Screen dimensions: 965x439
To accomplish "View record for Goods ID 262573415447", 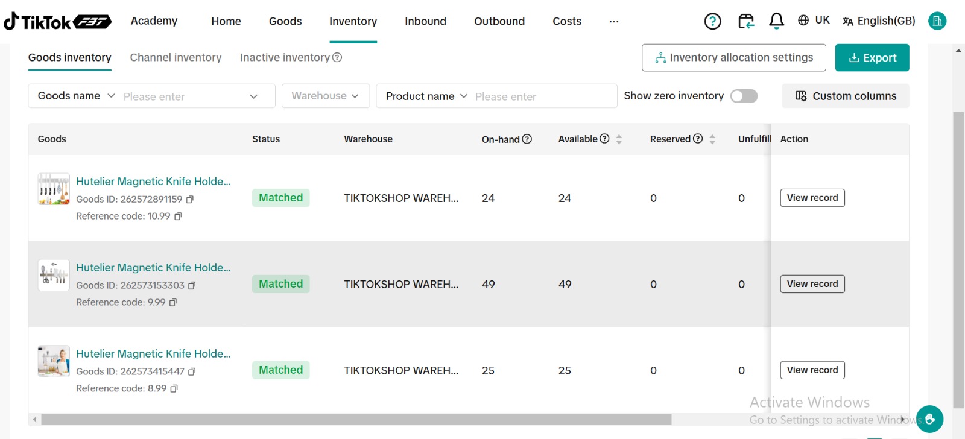I will point(812,370).
